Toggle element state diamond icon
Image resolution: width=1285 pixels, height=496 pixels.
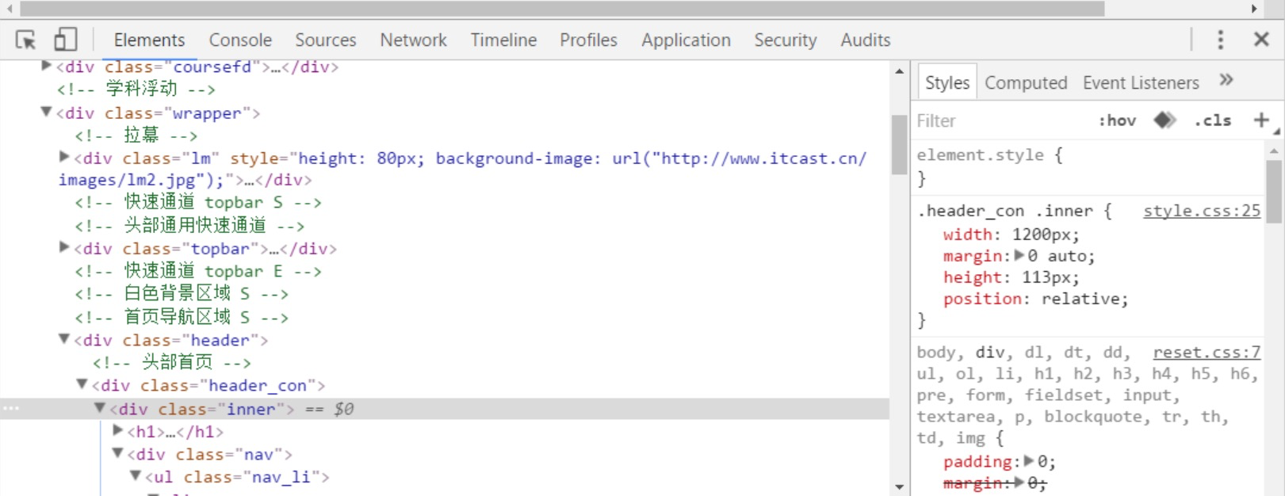[1165, 120]
